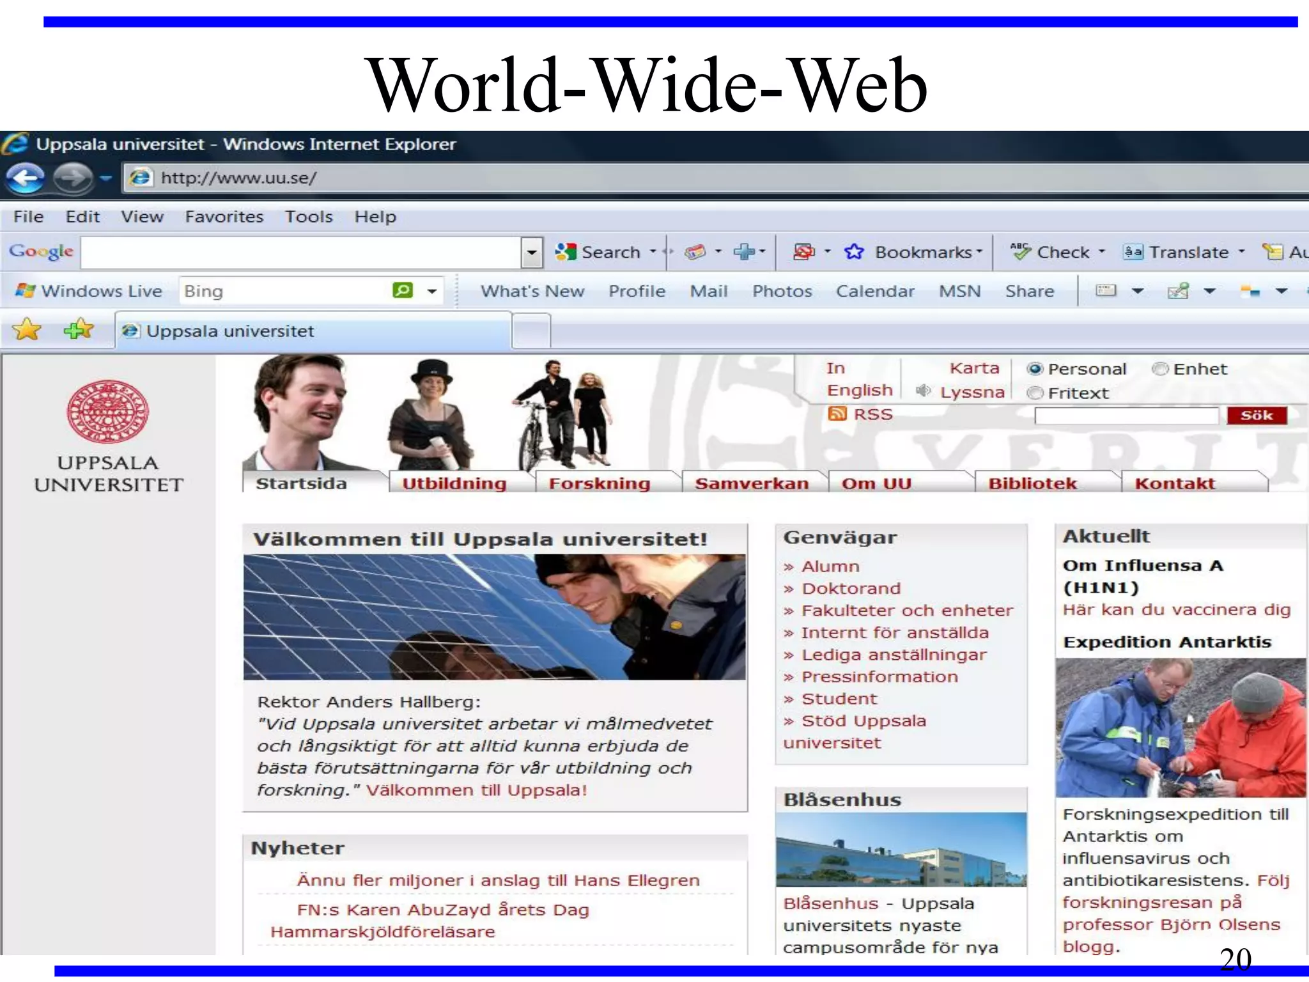Open Mail in Windows Live toolbar

point(709,291)
